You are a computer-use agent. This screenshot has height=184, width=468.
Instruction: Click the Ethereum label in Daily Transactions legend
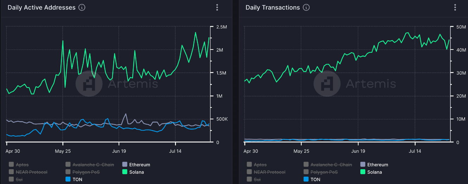[x=378, y=165]
